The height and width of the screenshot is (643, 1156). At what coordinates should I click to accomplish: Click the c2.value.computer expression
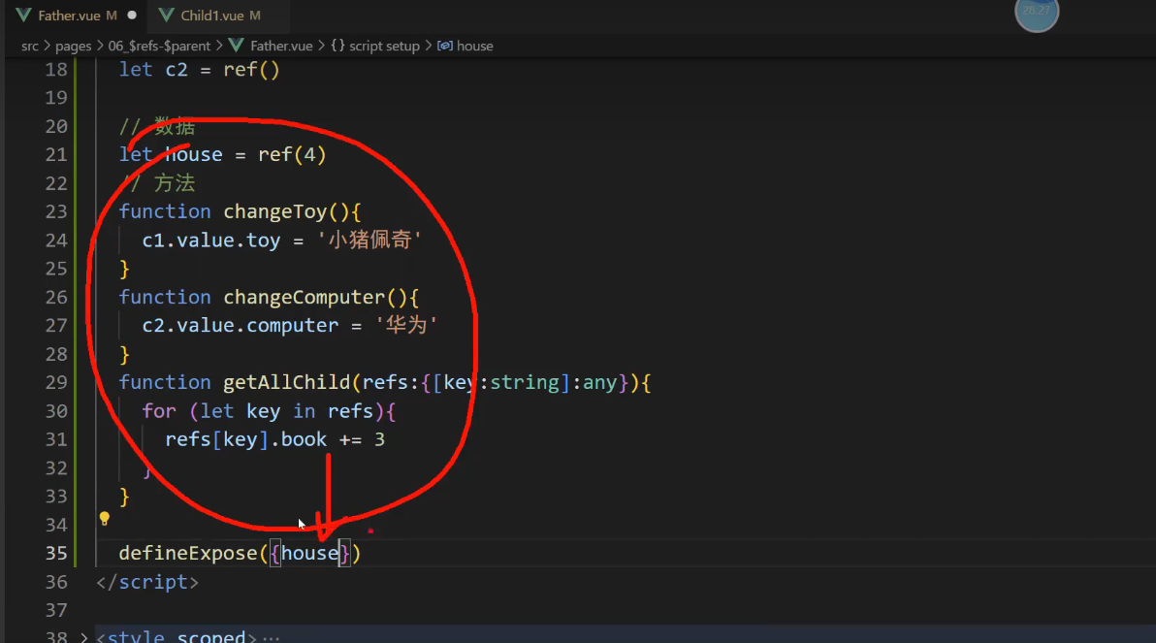pyautogui.click(x=241, y=325)
